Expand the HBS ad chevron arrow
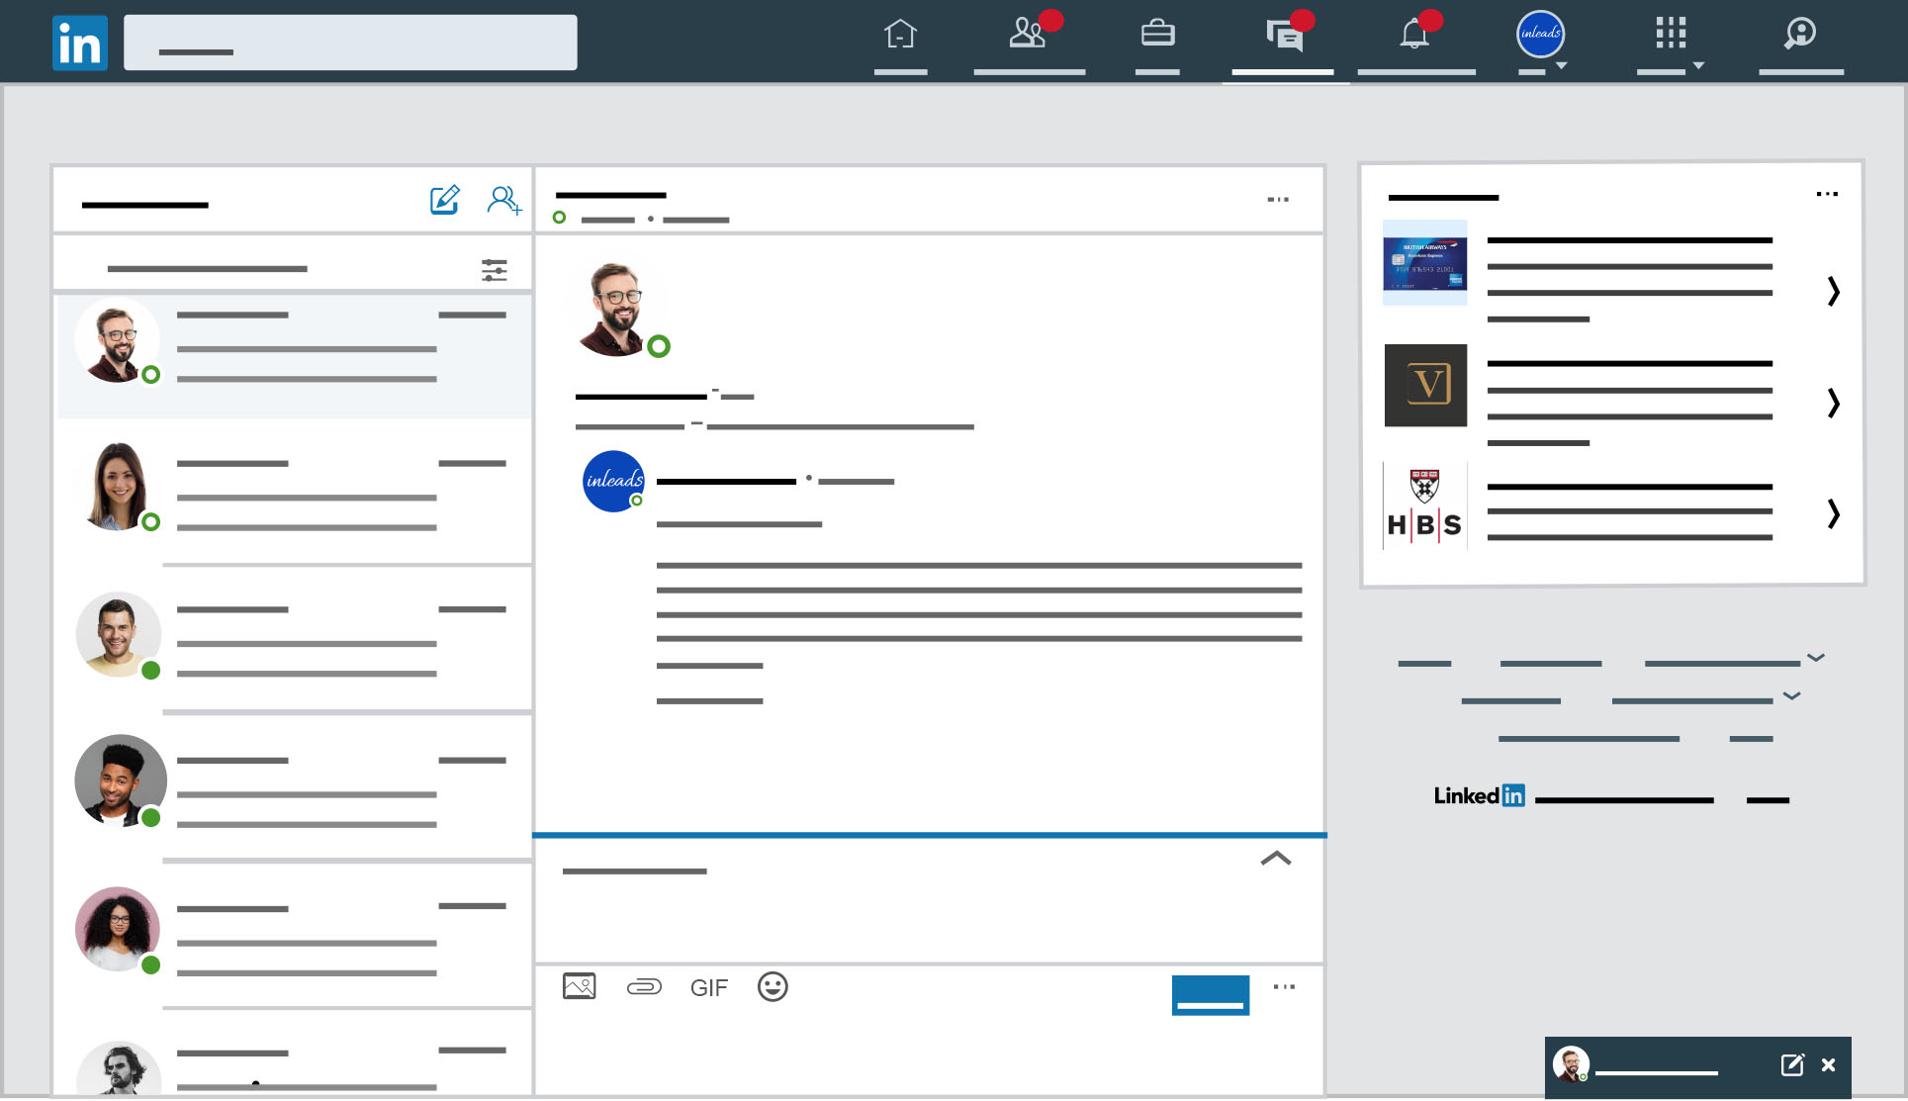This screenshot has height=1101, width=1908. [1833, 513]
